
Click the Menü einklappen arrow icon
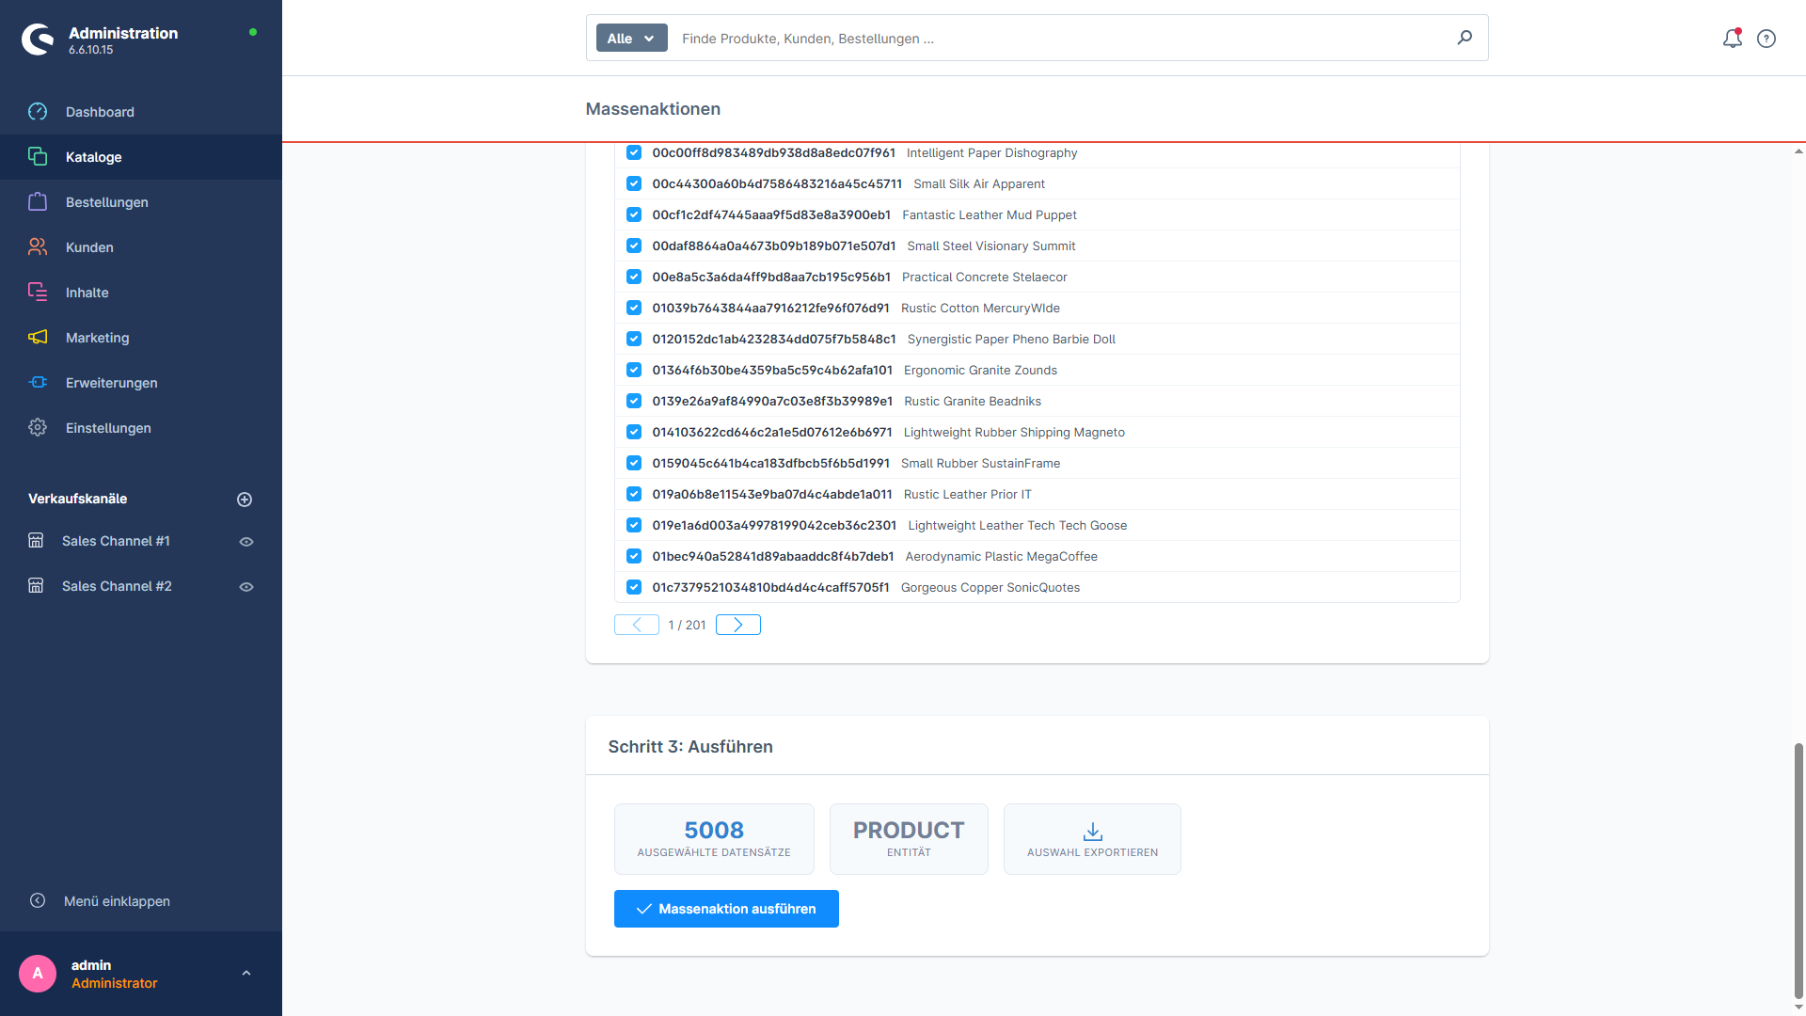38,901
